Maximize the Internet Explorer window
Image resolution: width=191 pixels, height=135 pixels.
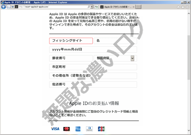tap(185, 2)
